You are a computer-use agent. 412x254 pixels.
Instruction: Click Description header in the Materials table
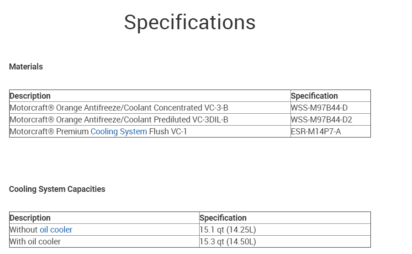click(x=30, y=96)
